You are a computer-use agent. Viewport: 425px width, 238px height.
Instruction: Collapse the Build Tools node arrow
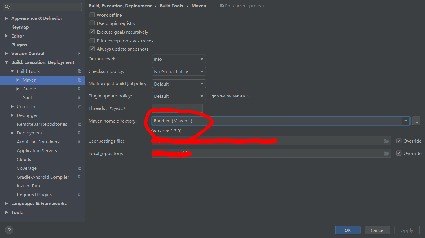point(12,71)
